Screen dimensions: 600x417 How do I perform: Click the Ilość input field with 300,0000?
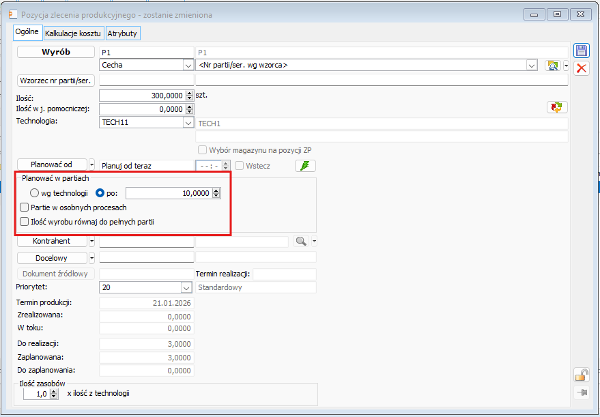tap(142, 96)
